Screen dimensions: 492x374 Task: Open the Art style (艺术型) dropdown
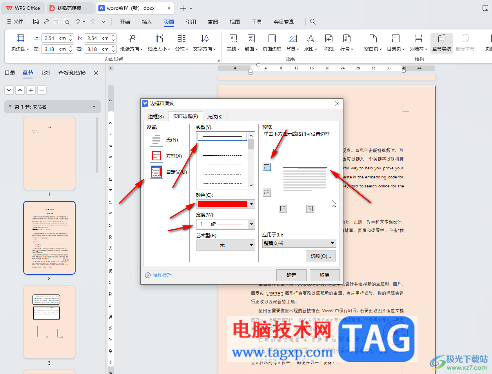[x=225, y=245]
